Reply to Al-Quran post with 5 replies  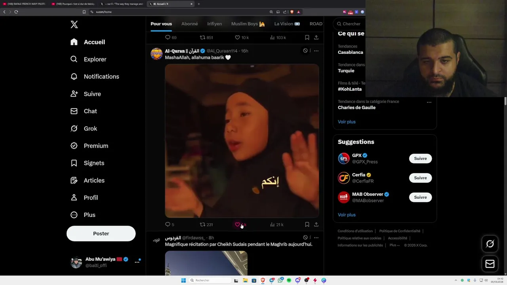(x=170, y=224)
